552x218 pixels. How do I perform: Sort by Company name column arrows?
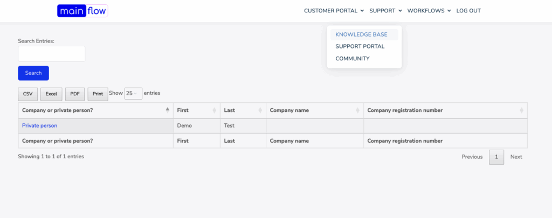(358, 110)
